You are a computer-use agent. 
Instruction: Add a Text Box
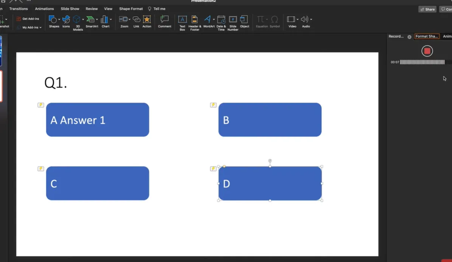pyautogui.click(x=182, y=19)
